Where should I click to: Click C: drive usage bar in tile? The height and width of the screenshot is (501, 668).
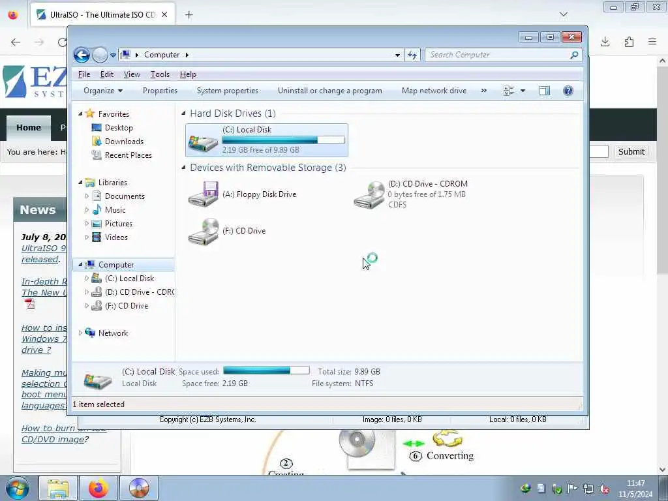tap(283, 140)
